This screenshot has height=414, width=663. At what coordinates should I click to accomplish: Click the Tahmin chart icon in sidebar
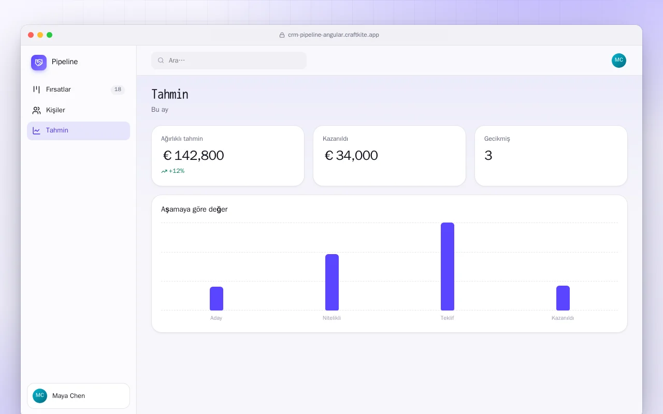click(36, 130)
